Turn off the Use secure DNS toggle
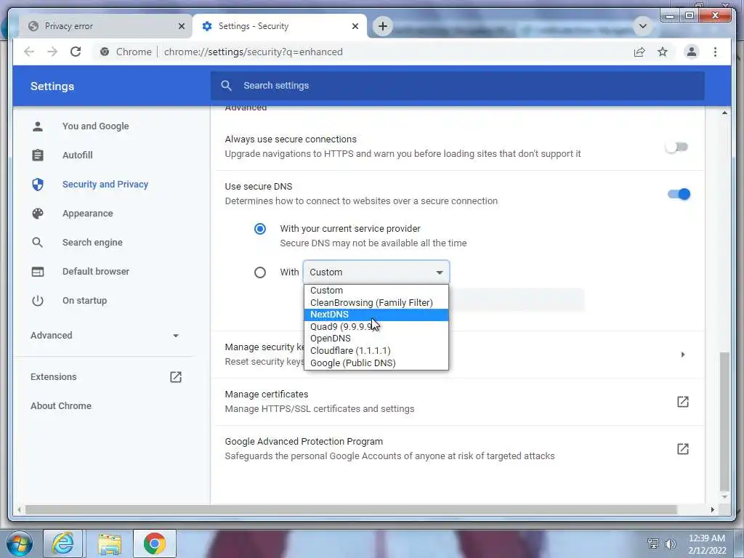Screen dimensions: 744x558 tap(679, 194)
